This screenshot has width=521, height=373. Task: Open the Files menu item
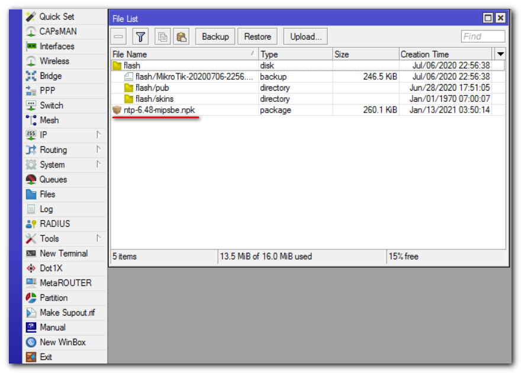(x=47, y=194)
